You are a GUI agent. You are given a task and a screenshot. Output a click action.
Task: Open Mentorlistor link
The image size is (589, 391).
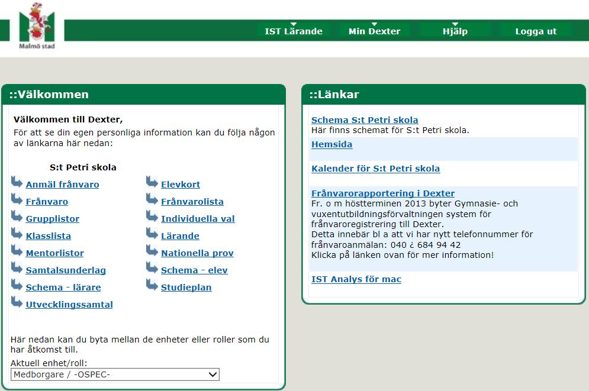point(55,253)
